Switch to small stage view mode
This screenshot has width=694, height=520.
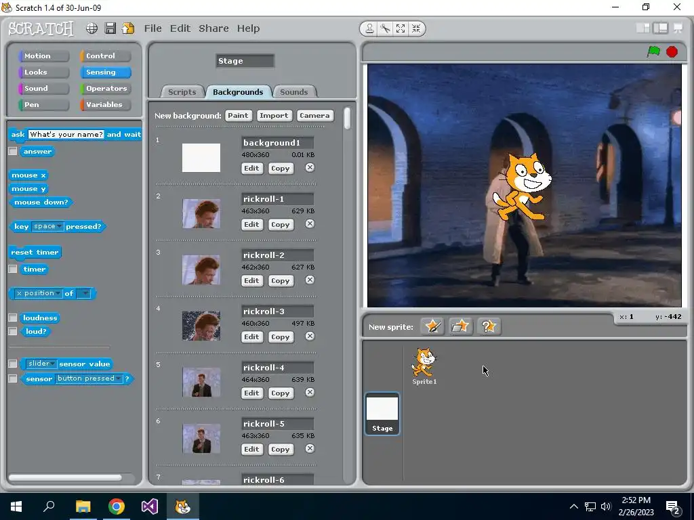643,28
